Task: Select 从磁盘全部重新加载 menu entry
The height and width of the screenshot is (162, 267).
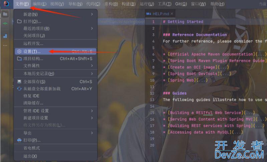Action: 55,89
